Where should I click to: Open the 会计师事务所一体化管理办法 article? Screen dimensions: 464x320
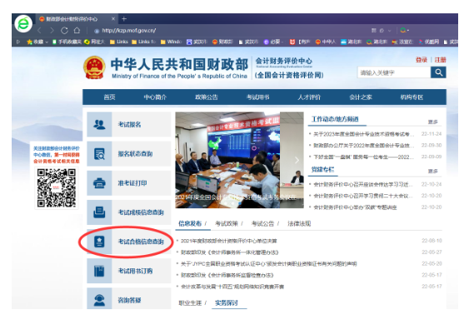(x=230, y=252)
